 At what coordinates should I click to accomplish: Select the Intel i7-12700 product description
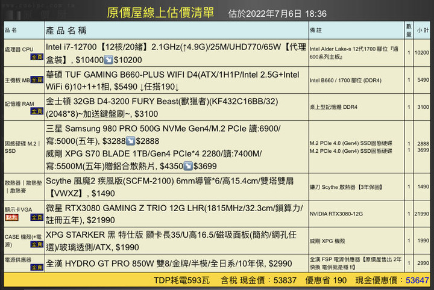(x=176, y=54)
